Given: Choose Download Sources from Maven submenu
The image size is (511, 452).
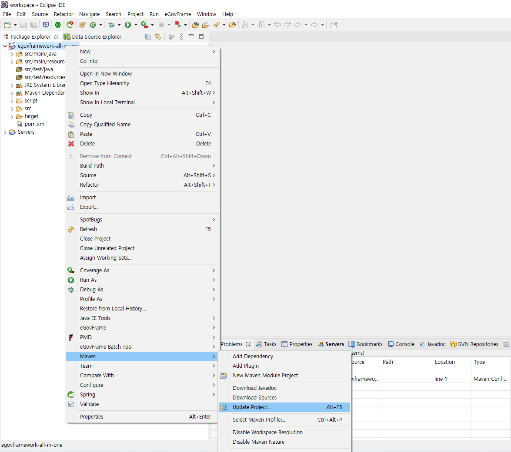Looking at the screenshot, I should [254, 397].
